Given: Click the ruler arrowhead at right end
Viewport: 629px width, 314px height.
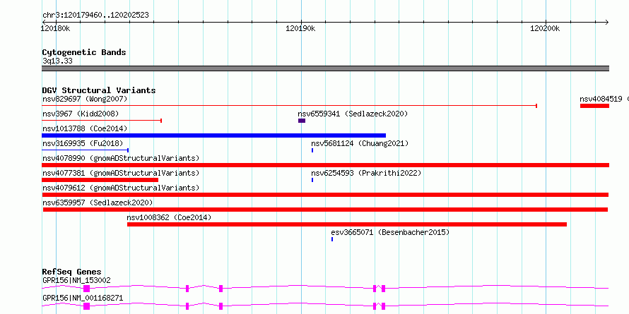Looking at the screenshot, I should [x=606, y=22].
